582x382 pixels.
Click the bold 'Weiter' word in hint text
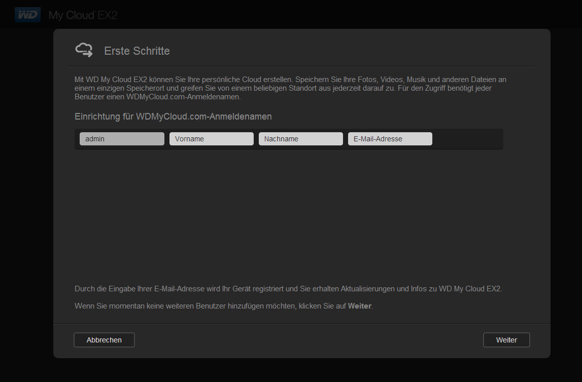[x=360, y=306]
